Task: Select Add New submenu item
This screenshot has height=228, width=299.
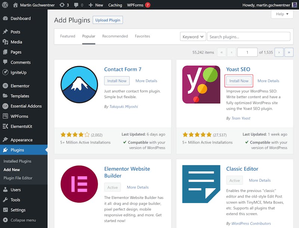Action: [x=12, y=169]
